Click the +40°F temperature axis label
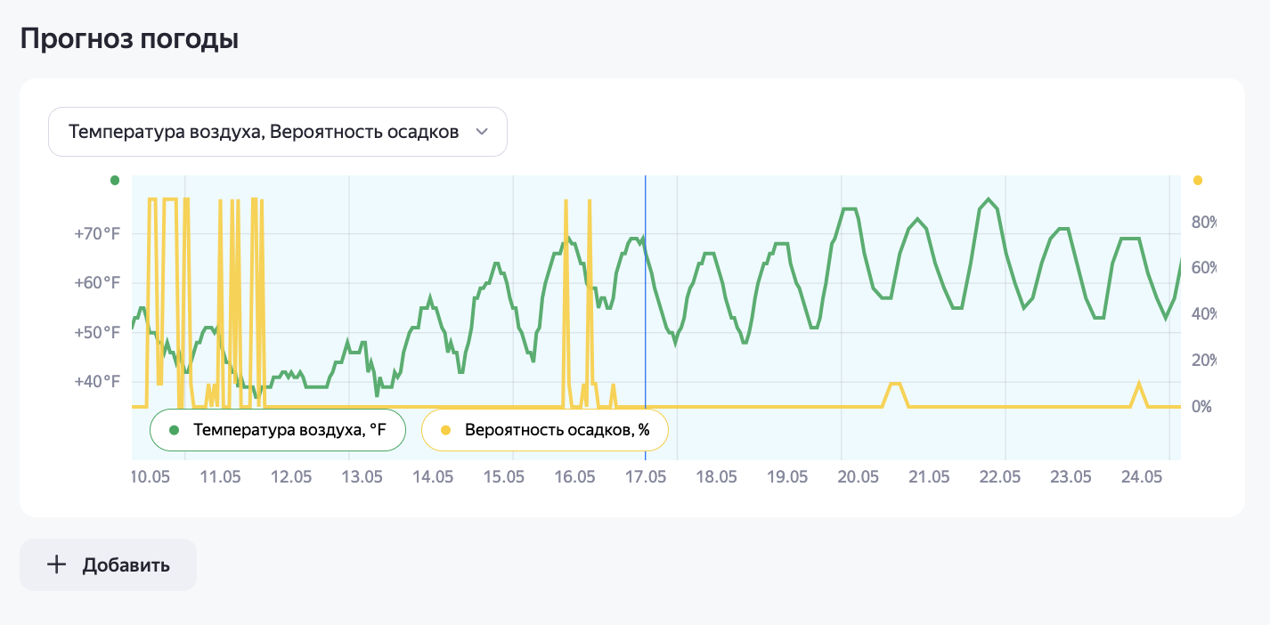This screenshot has width=1270, height=625. tap(97, 382)
